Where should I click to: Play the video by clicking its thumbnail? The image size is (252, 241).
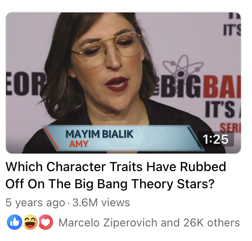(123, 83)
